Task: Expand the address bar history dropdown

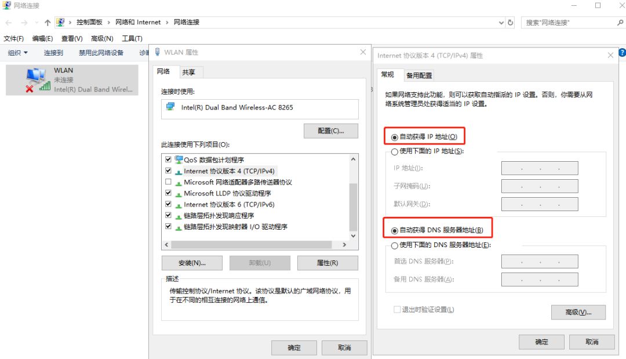Action: coord(501,23)
